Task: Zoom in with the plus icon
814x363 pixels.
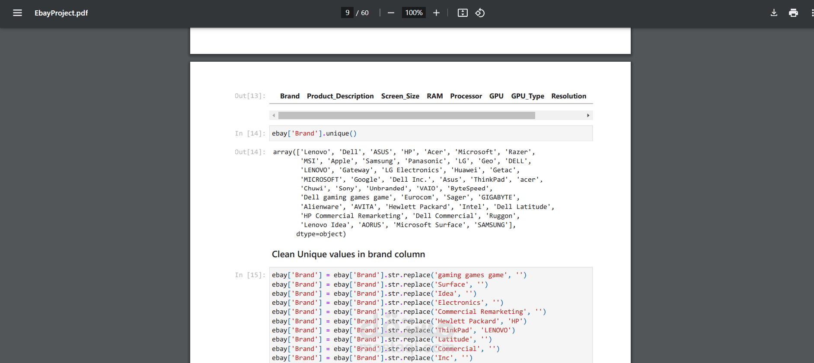Action: [x=436, y=13]
